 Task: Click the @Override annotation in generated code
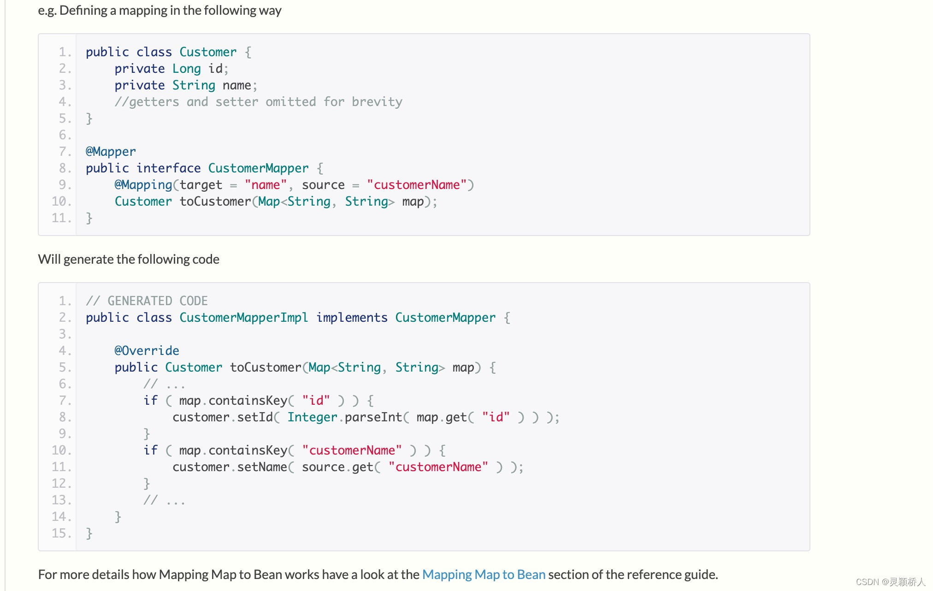(147, 351)
